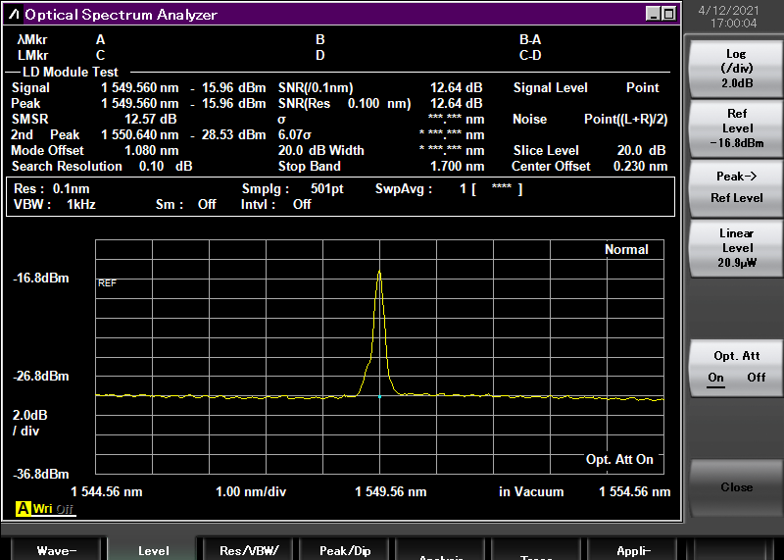Click the -26.8dBm axis label
The width and height of the screenshot is (784, 560).
pyautogui.click(x=41, y=377)
